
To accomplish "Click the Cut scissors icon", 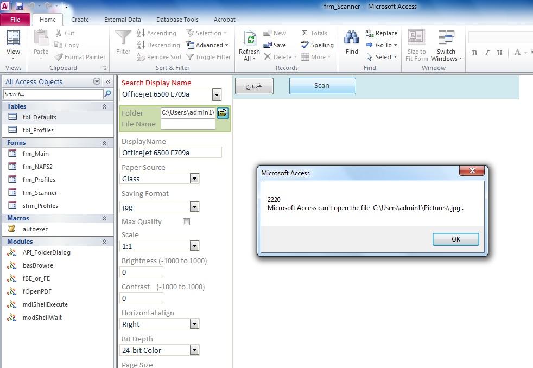I will (x=59, y=33).
